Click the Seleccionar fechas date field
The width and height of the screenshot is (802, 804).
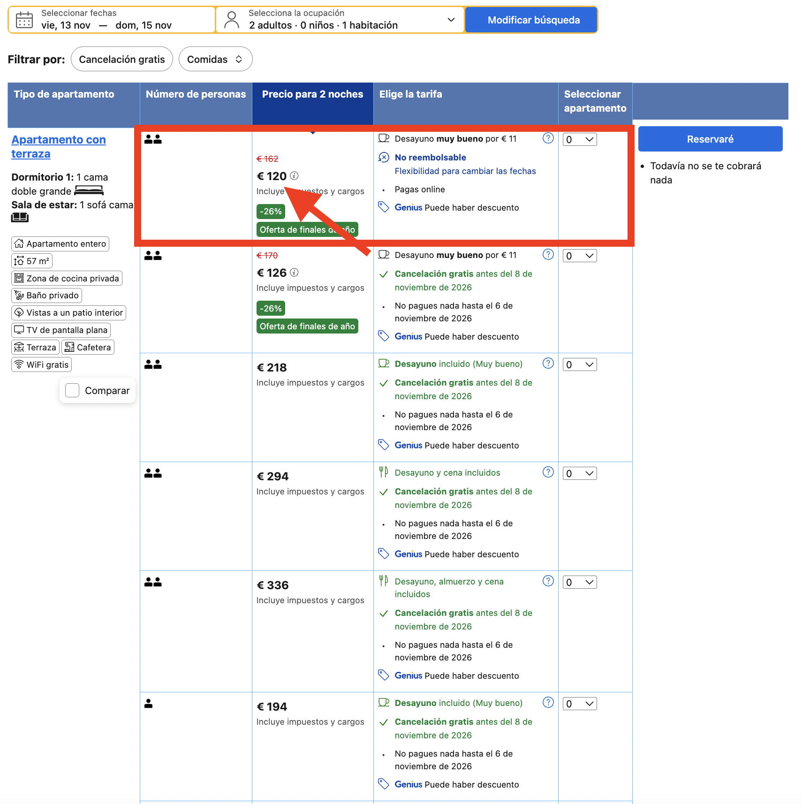click(x=112, y=20)
